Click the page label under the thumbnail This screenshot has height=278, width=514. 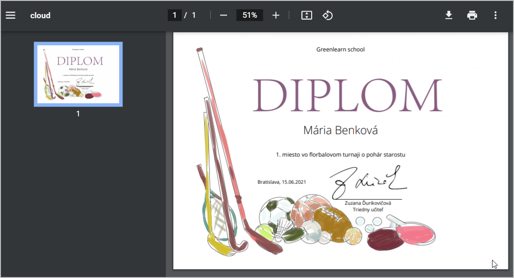(x=78, y=114)
